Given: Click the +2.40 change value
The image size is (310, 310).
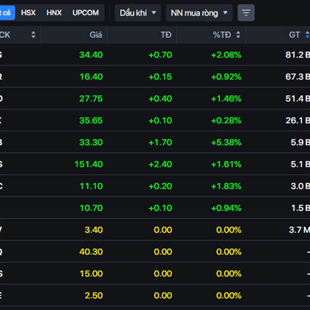Looking at the screenshot, I should 160,164.
